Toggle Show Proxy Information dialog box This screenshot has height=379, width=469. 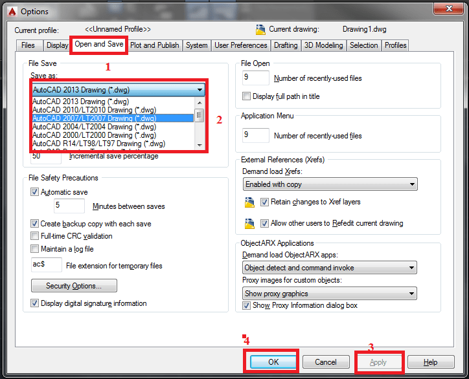[246, 305]
